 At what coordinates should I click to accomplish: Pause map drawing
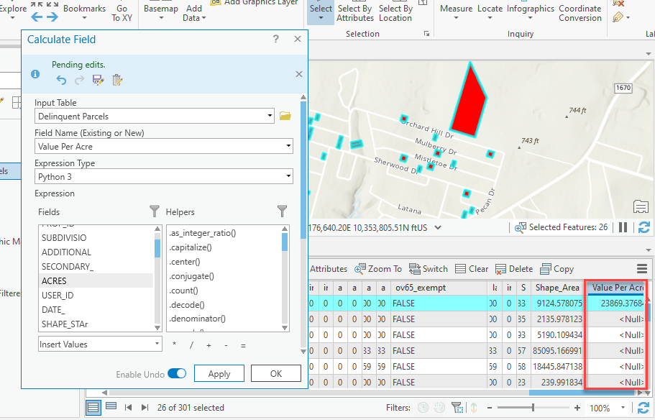click(623, 227)
